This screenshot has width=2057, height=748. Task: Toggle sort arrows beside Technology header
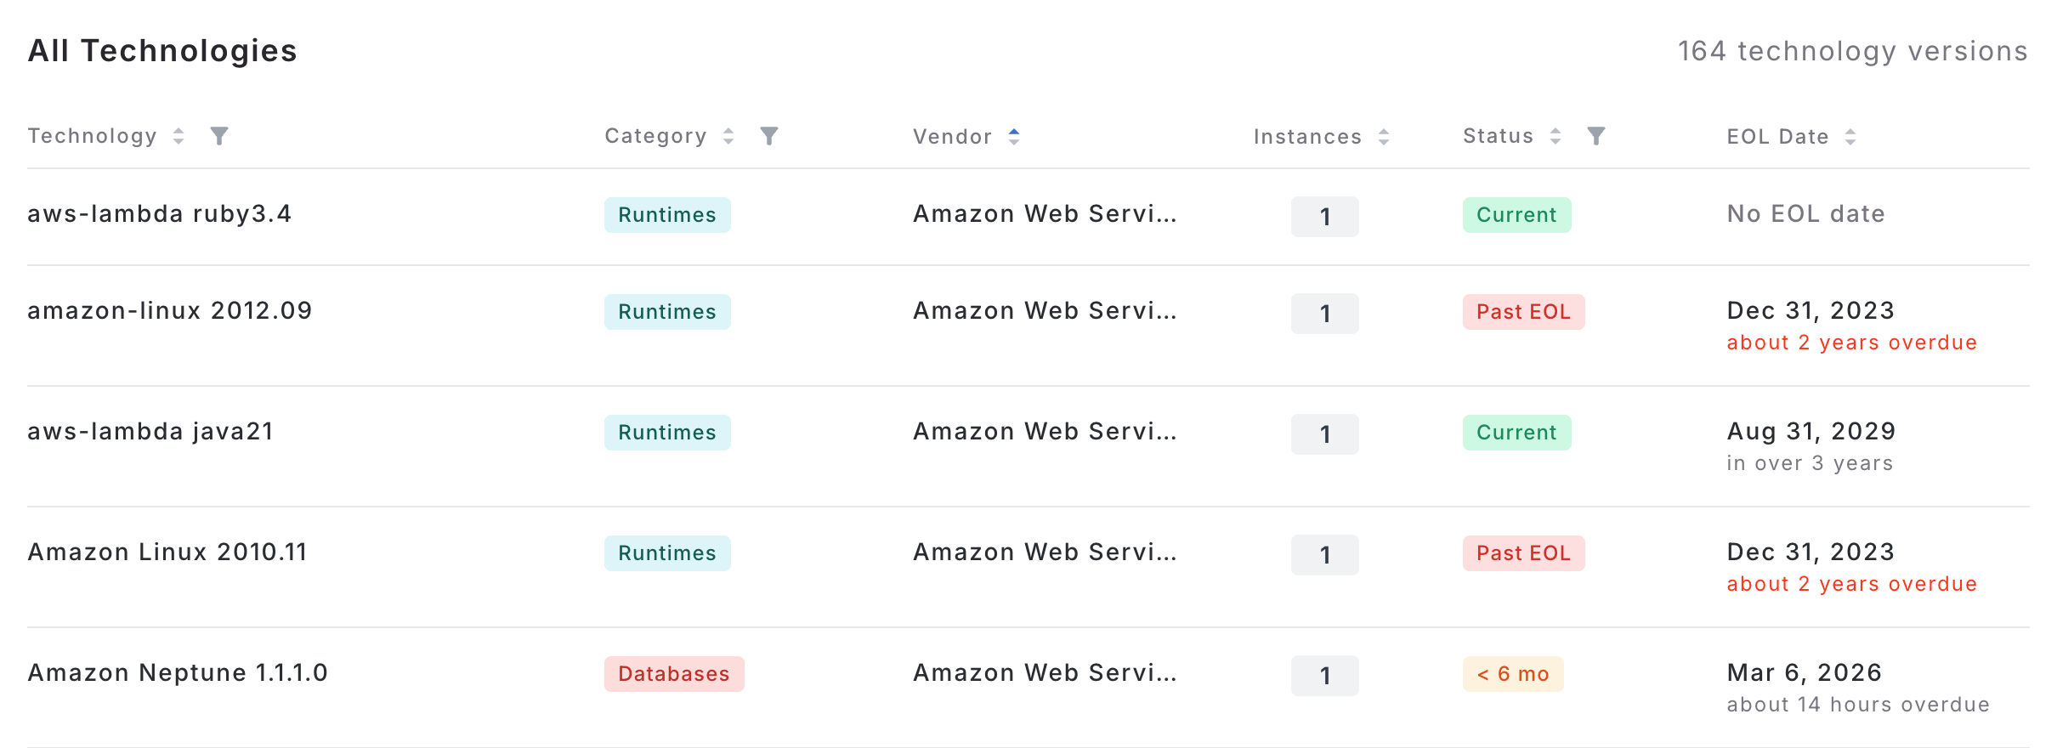[178, 136]
